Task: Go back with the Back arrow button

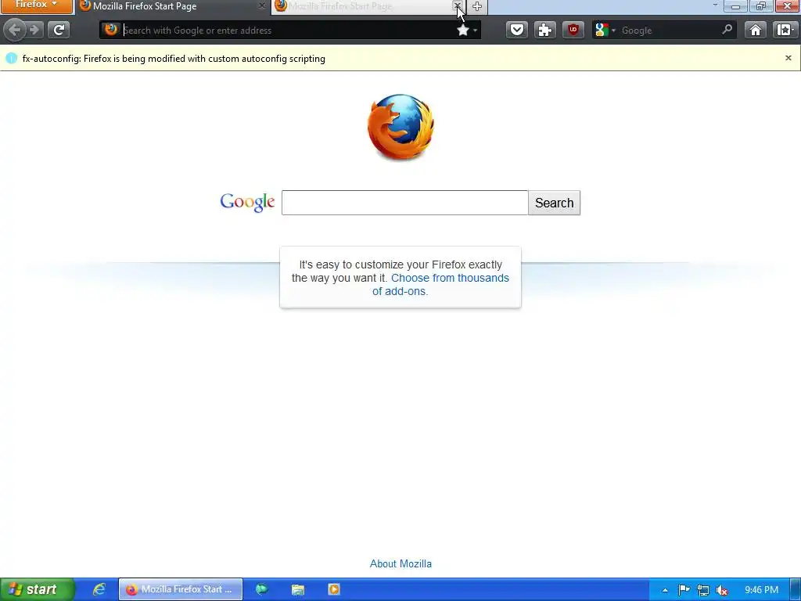Action: 14,31
